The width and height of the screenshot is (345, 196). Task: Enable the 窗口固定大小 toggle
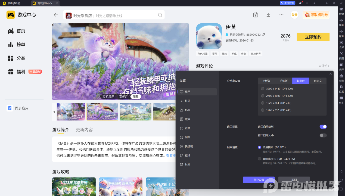pos(323,135)
